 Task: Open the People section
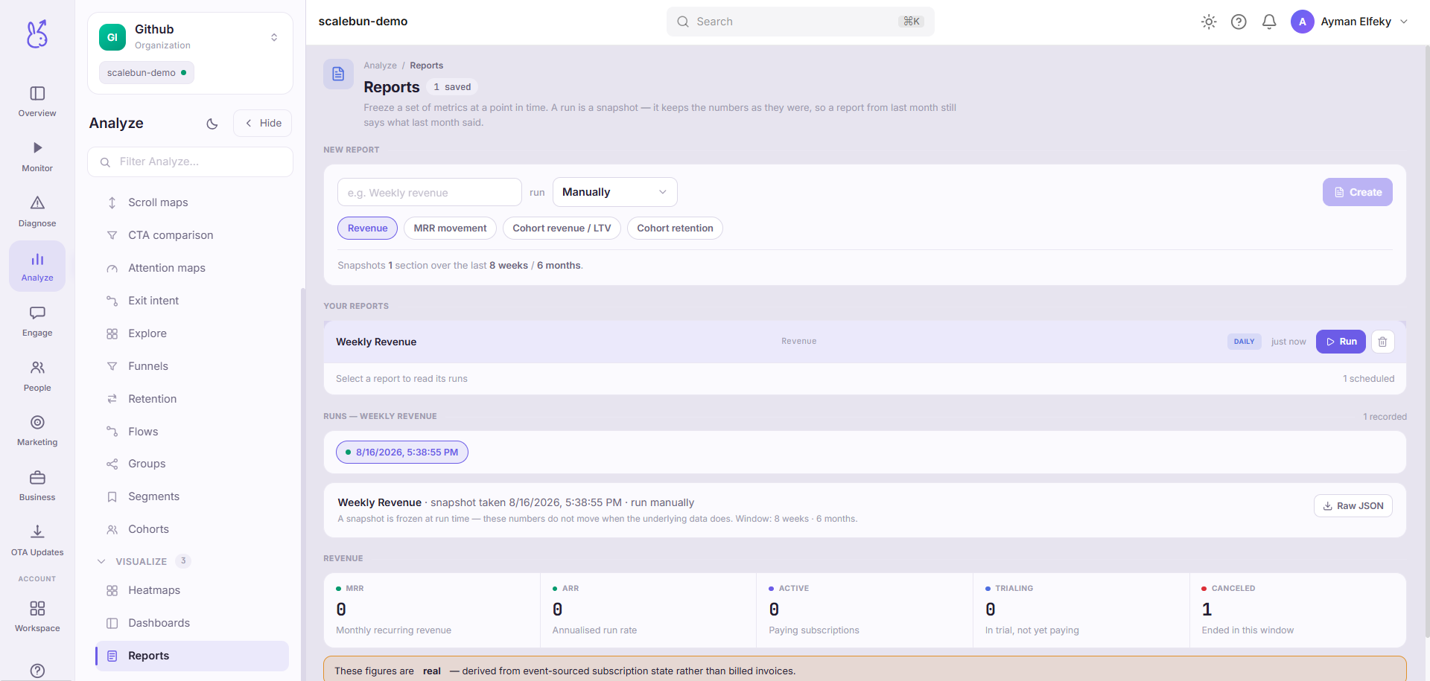37,376
